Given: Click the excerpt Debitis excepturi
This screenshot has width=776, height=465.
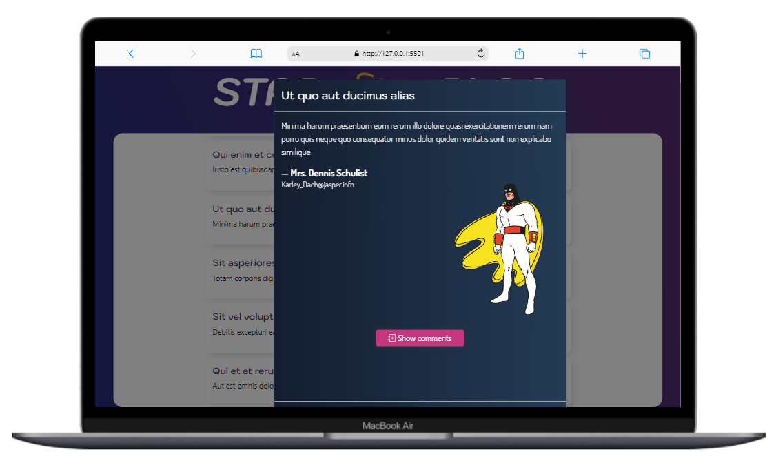Looking at the screenshot, I should point(243,332).
